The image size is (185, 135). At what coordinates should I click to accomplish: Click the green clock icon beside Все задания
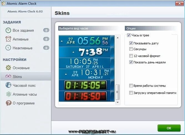[x=8, y=30]
